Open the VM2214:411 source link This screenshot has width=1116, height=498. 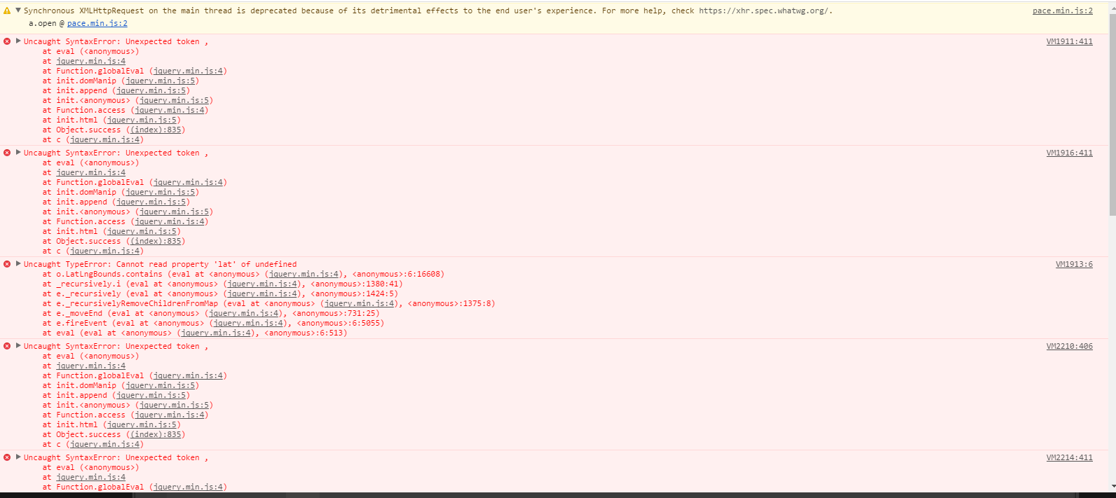tap(1070, 457)
